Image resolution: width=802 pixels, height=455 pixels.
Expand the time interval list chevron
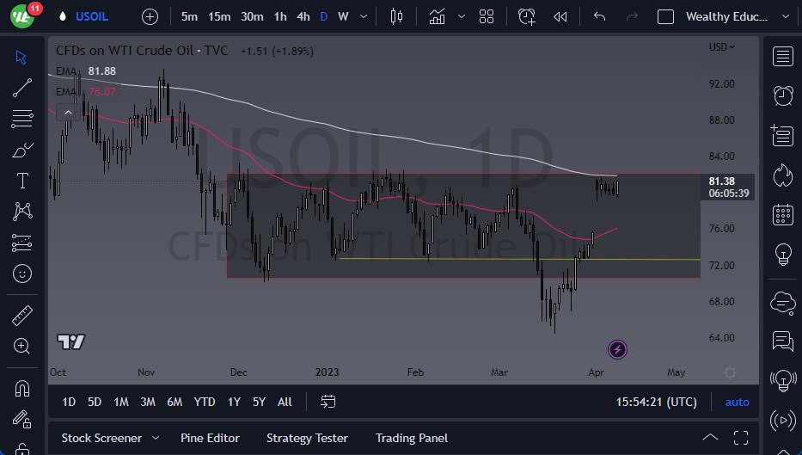365,16
